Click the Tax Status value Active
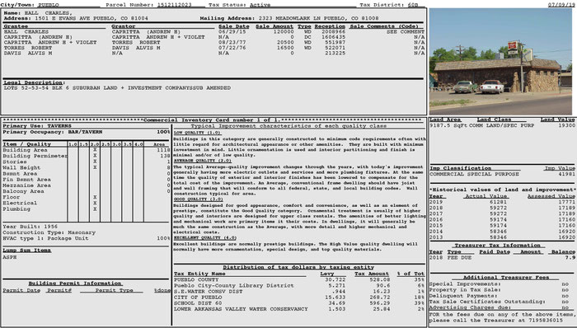 click(x=260, y=5)
